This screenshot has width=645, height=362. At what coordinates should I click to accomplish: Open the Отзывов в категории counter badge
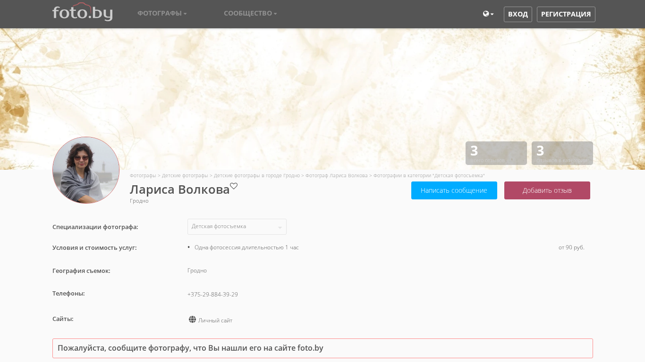tap(562, 153)
